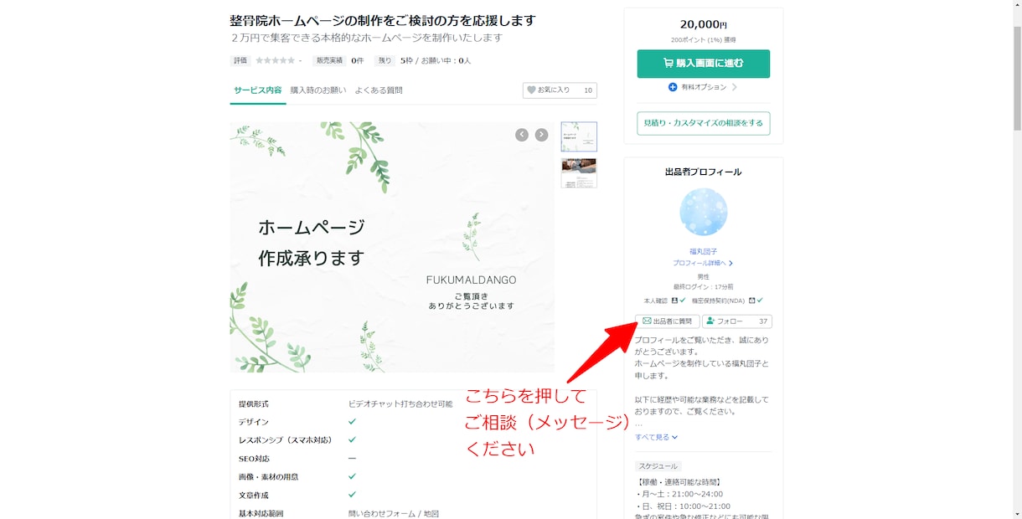Show next slide with right arrow
The image size is (1022, 519).
[x=541, y=135]
